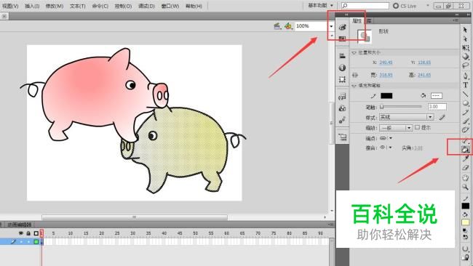473x266 pixels.
Task: Switch to the Motion Editor tab
Action: [20, 225]
